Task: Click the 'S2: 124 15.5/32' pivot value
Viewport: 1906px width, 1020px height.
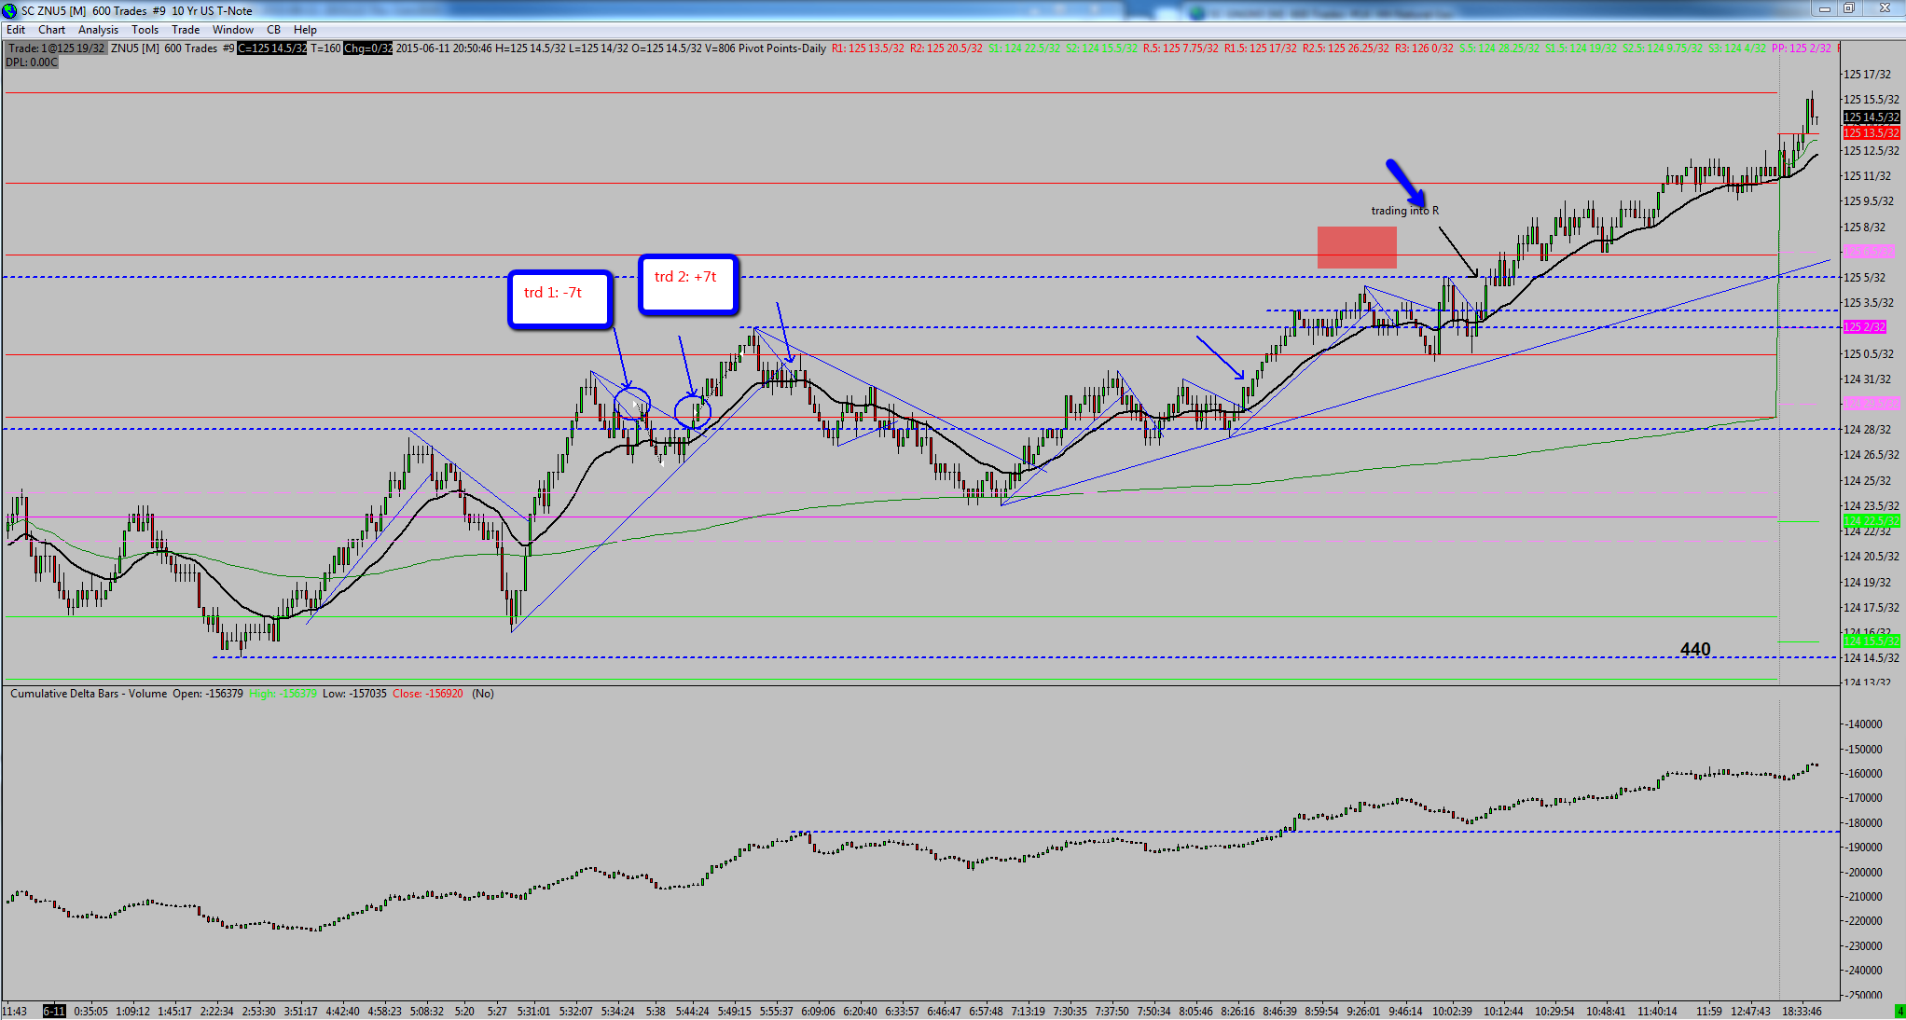Action: 1101,48
